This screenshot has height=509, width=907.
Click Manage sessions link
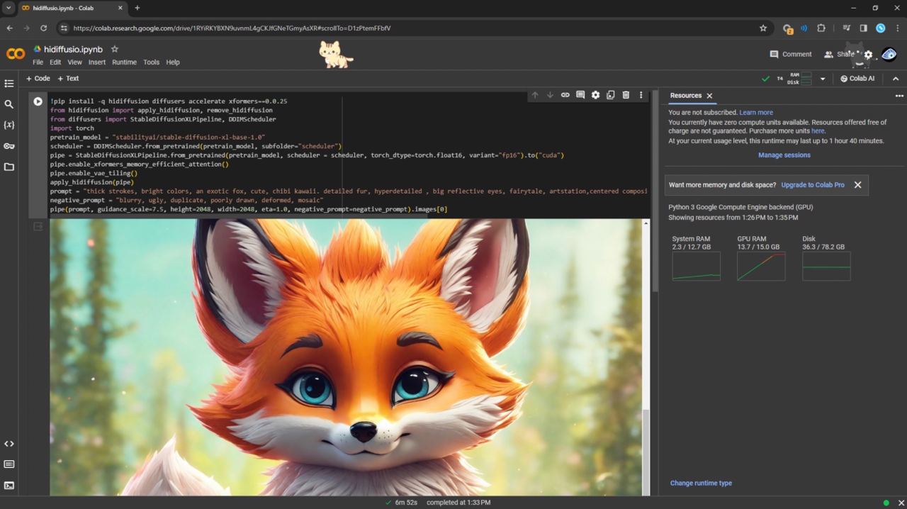click(x=784, y=155)
